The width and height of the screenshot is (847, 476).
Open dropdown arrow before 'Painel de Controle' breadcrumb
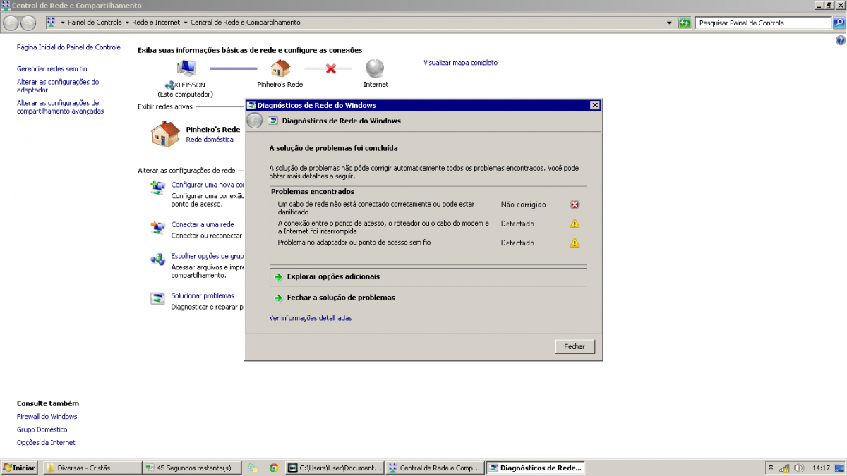point(63,23)
